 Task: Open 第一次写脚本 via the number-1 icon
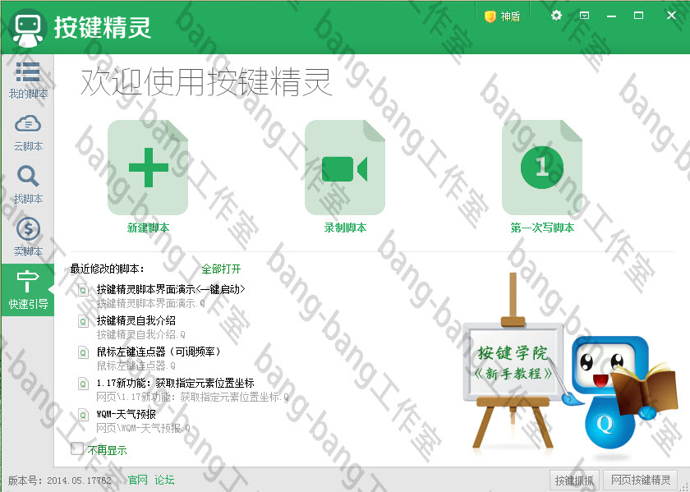point(542,167)
